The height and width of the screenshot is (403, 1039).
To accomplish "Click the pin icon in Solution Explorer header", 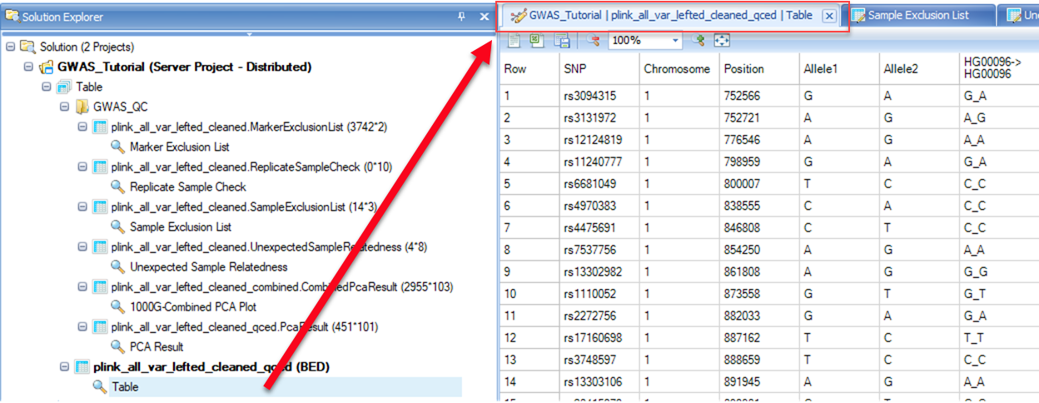I will pos(462,17).
